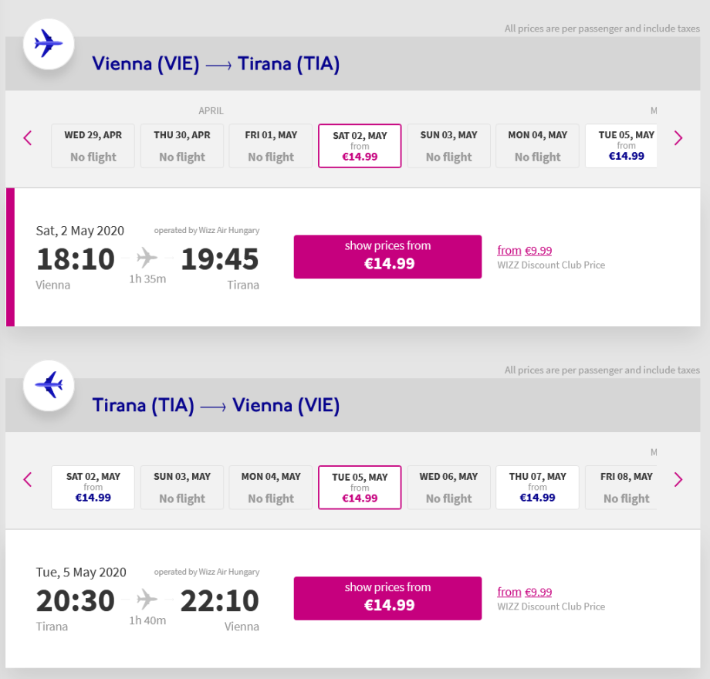Show prices for the 20:30 Tirana flight
The image size is (710, 679).
387,598
